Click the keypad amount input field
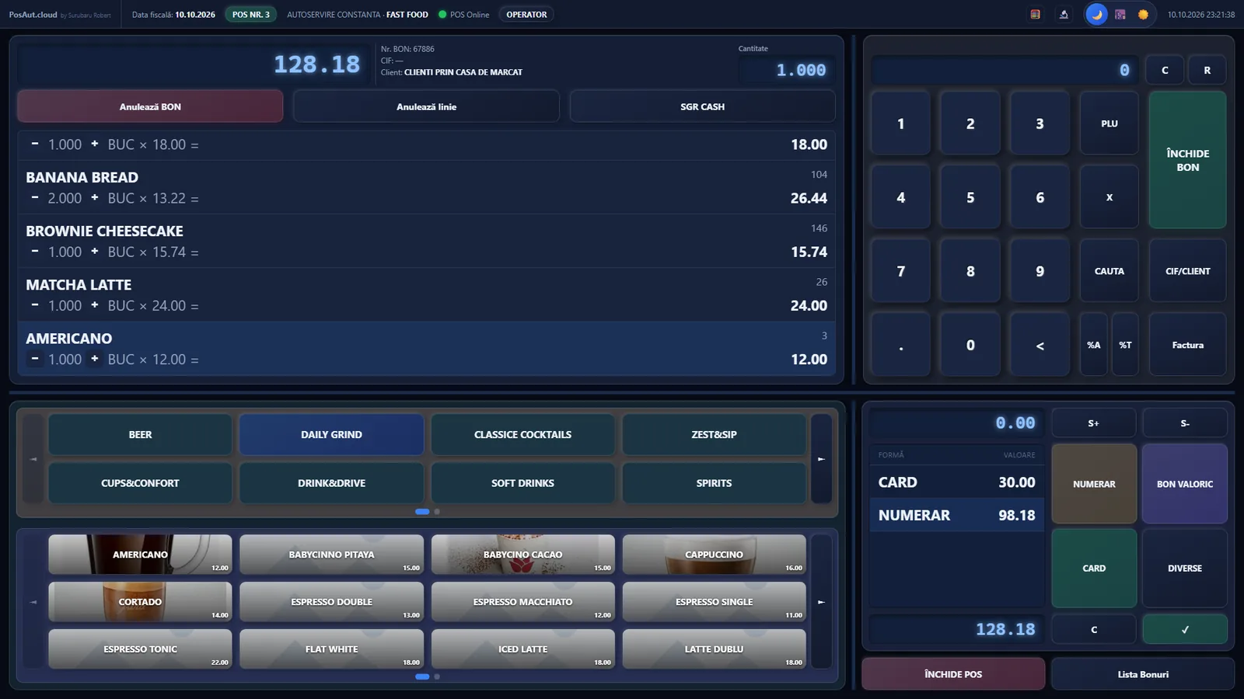This screenshot has height=699, width=1244. coord(1005,70)
